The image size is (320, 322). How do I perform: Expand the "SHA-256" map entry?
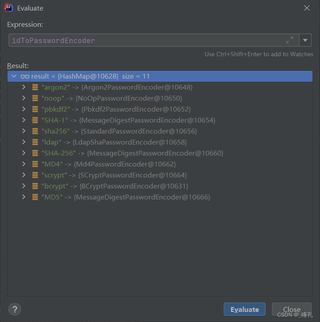pos(24,153)
